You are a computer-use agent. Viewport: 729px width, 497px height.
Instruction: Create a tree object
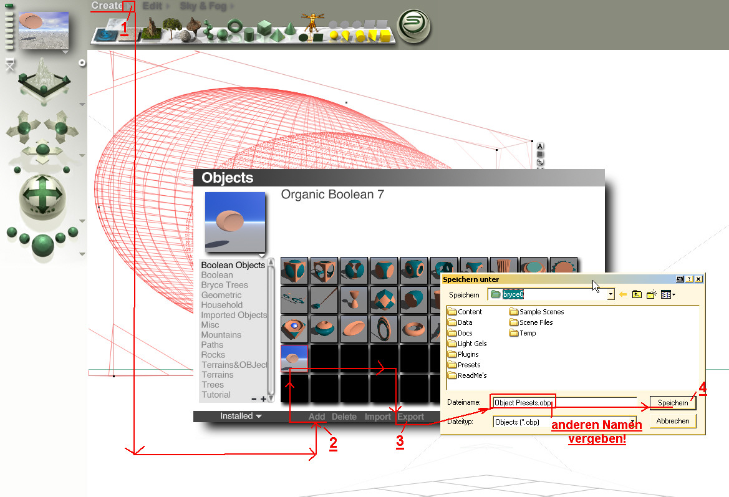coord(172,27)
